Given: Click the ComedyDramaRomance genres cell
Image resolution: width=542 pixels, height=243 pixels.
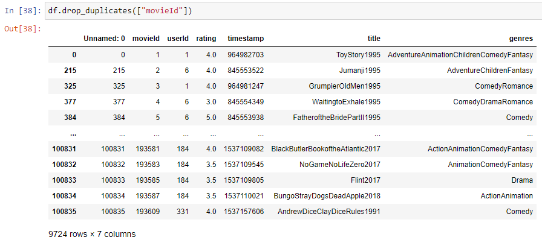Looking at the screenshot, I should coord(493,102).
